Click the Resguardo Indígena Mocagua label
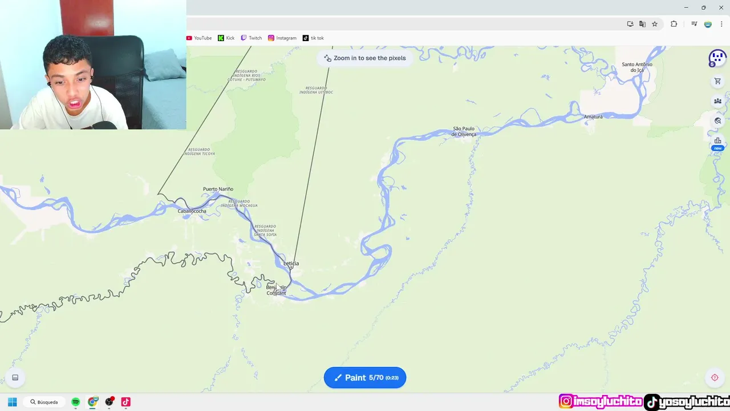The height and width of the screenshot is (411, 730). [x=239, y=203]
